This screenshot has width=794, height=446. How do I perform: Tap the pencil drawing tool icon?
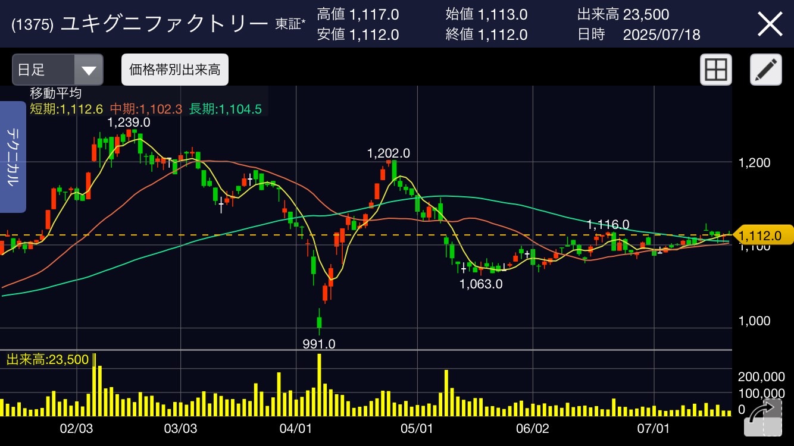point(766,70)
